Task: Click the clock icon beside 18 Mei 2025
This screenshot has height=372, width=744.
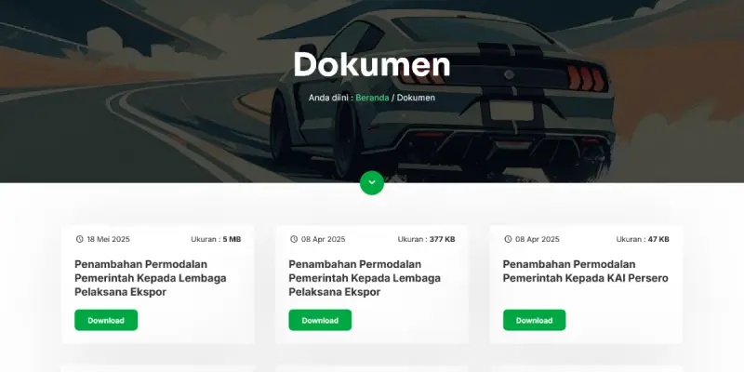Action: [79, 239]
